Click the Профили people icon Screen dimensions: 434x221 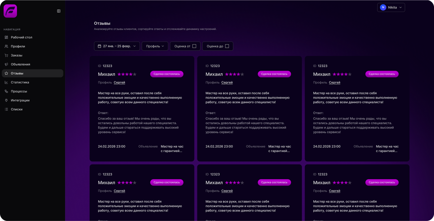tap(6, 46)
